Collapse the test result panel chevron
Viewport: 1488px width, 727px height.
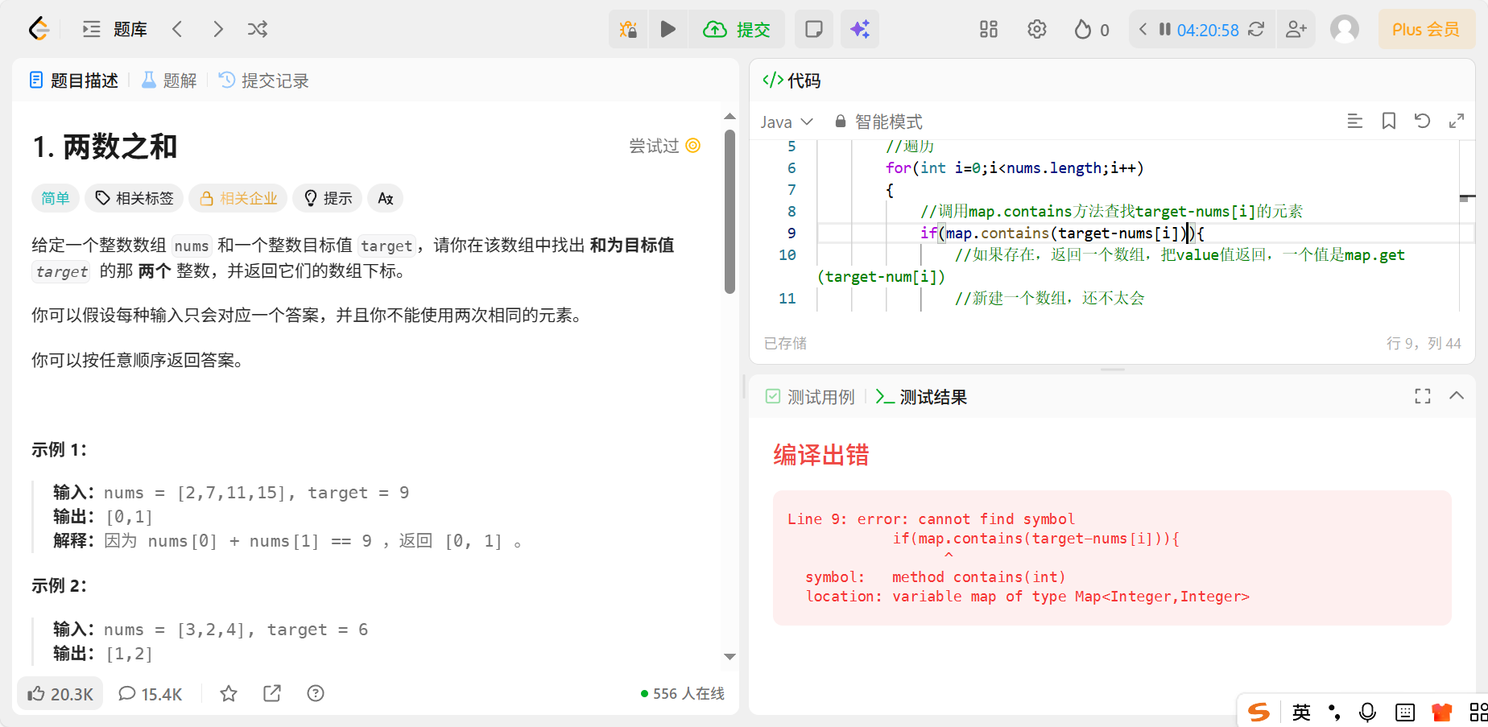(x=1457, y=395)
